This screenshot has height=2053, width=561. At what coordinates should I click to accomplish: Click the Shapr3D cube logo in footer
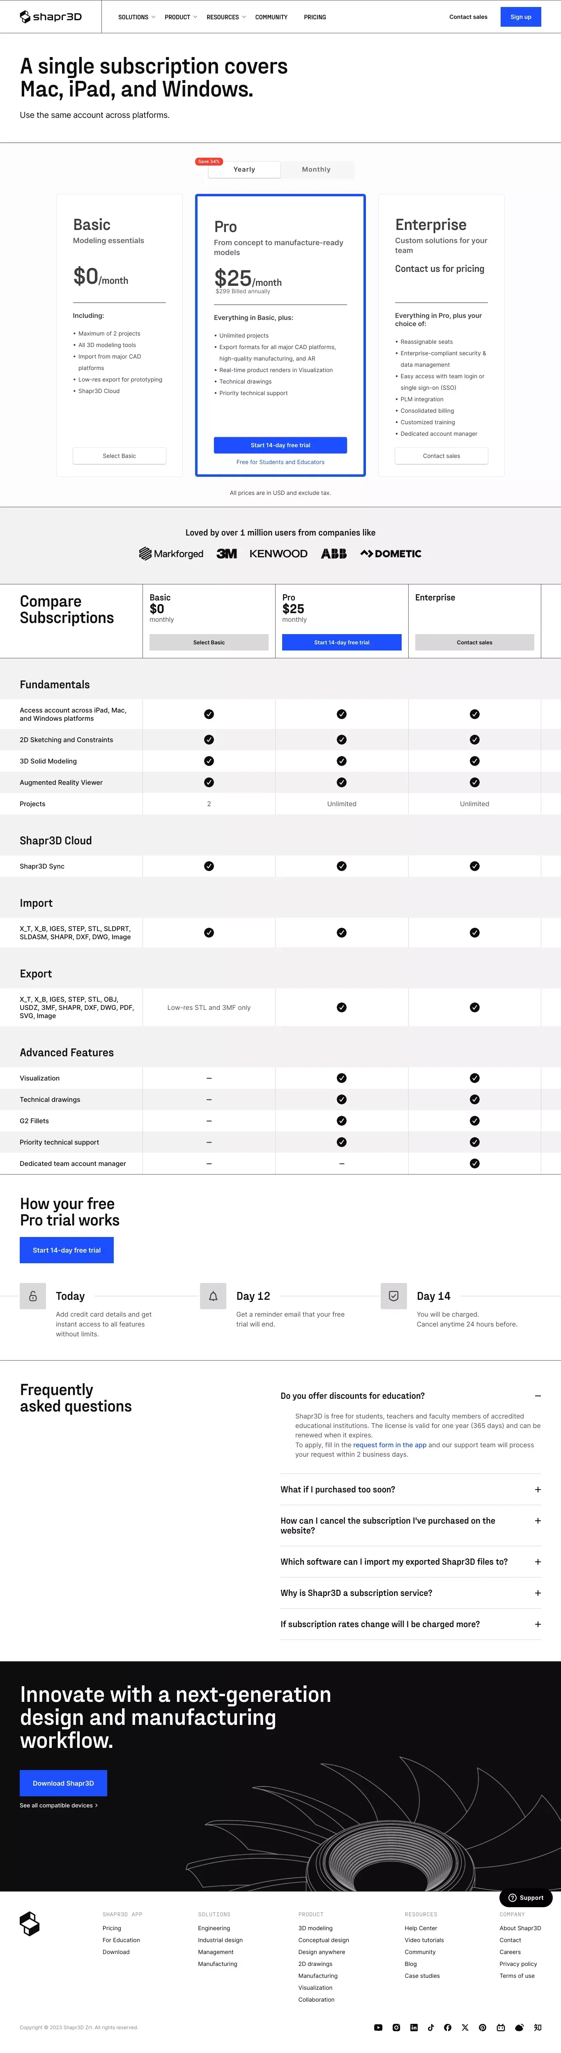[30, 1923]
